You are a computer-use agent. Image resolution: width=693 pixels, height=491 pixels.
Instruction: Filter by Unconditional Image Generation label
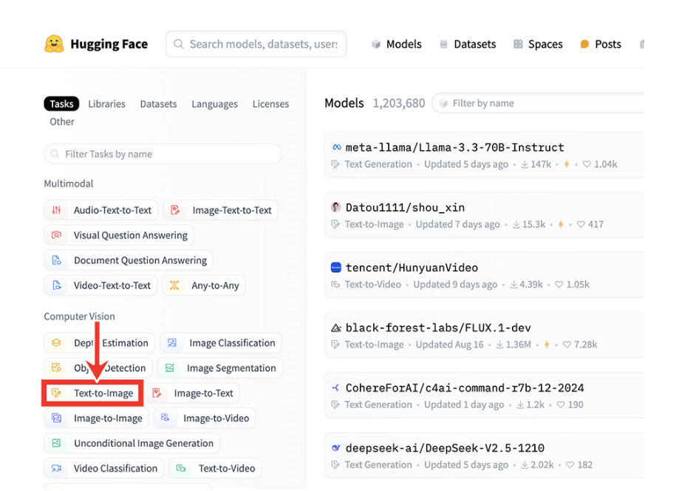[x=143, y=443]
